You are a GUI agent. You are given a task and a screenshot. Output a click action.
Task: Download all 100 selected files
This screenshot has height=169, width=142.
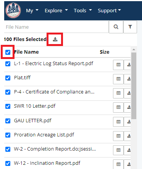click(x=55, y=39)
